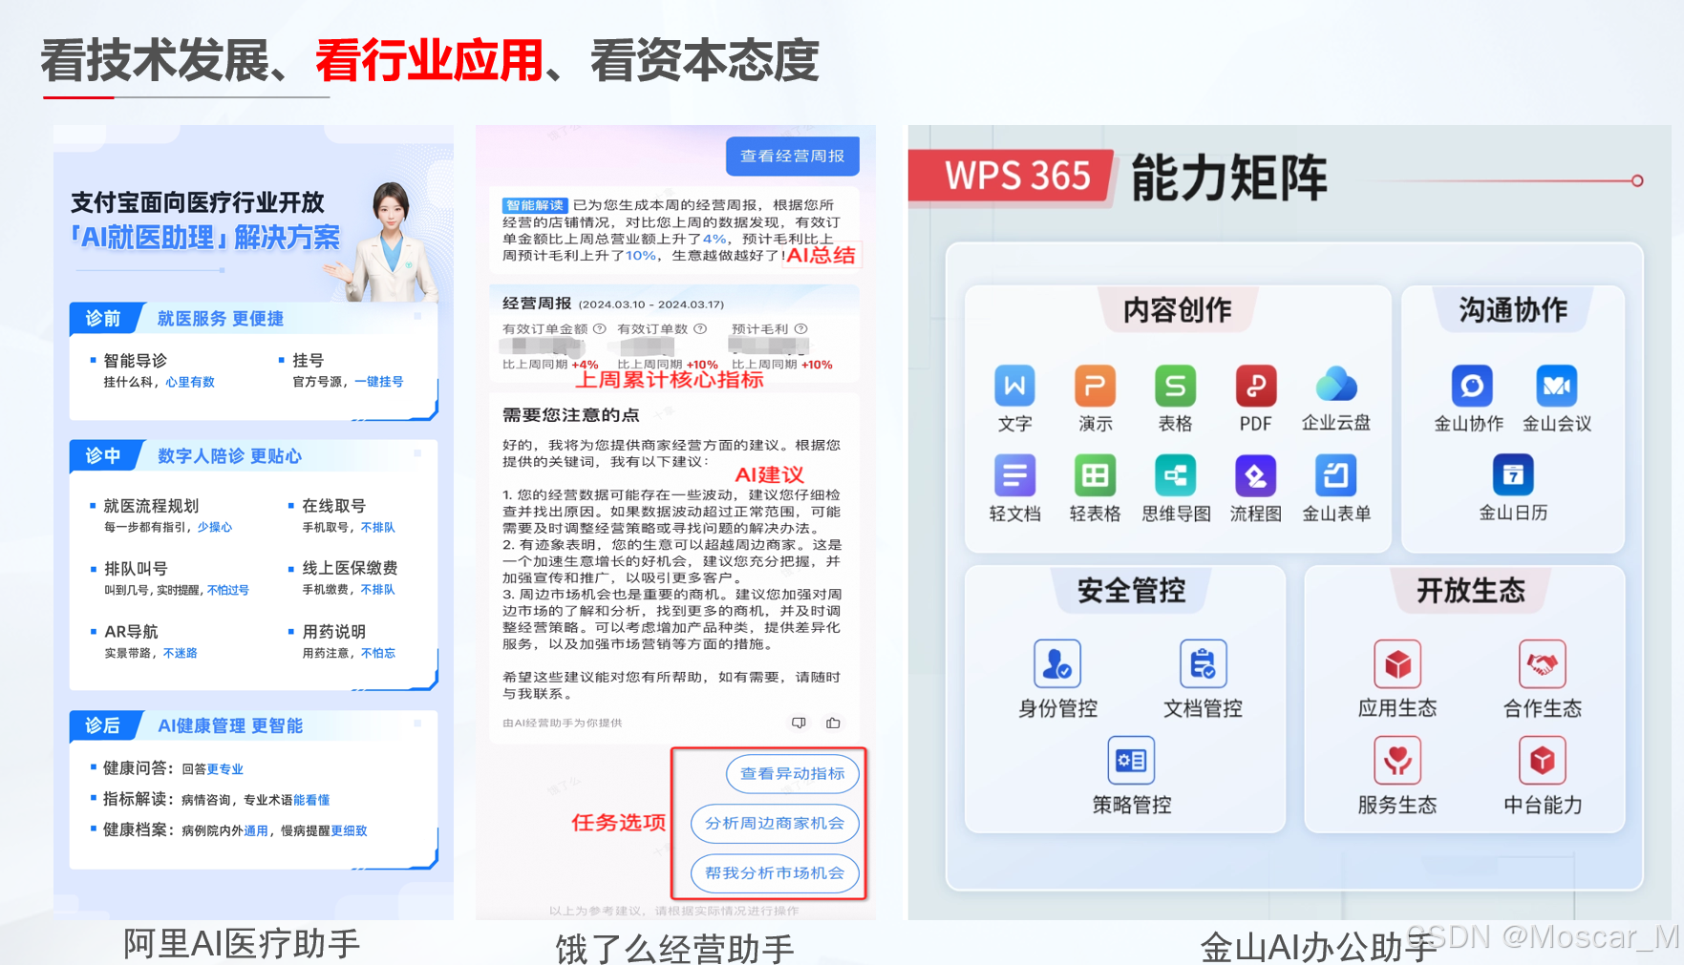Click the 指标解读 row

[x=210, y=799]
